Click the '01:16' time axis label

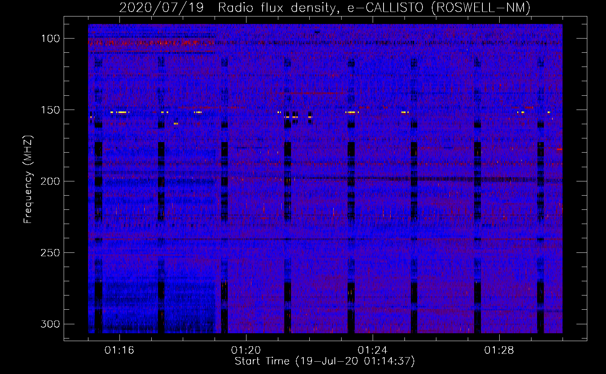point(119,350)
